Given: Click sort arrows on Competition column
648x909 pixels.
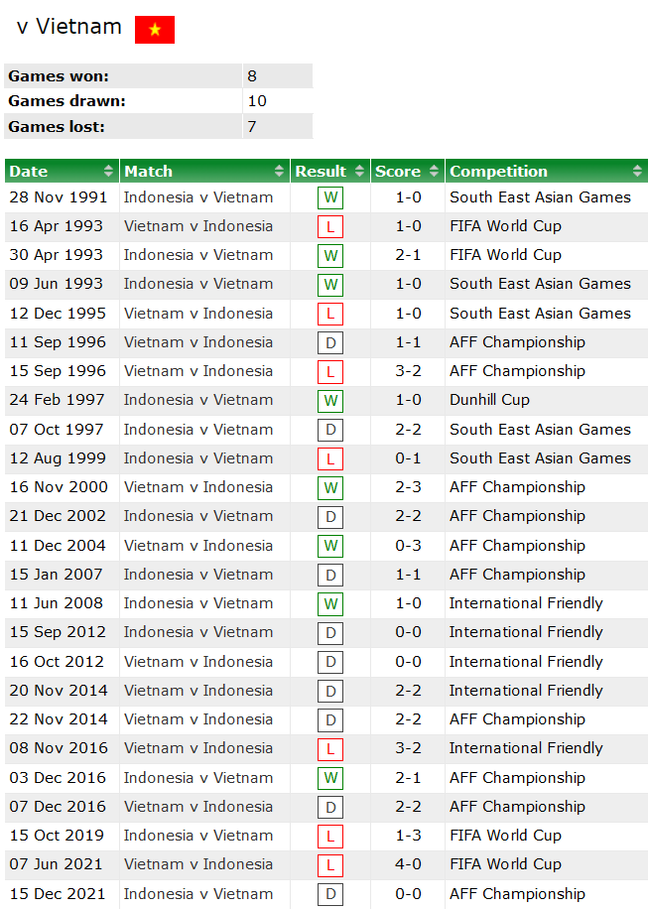Looking at the screenshot, I should click(636, 171).
